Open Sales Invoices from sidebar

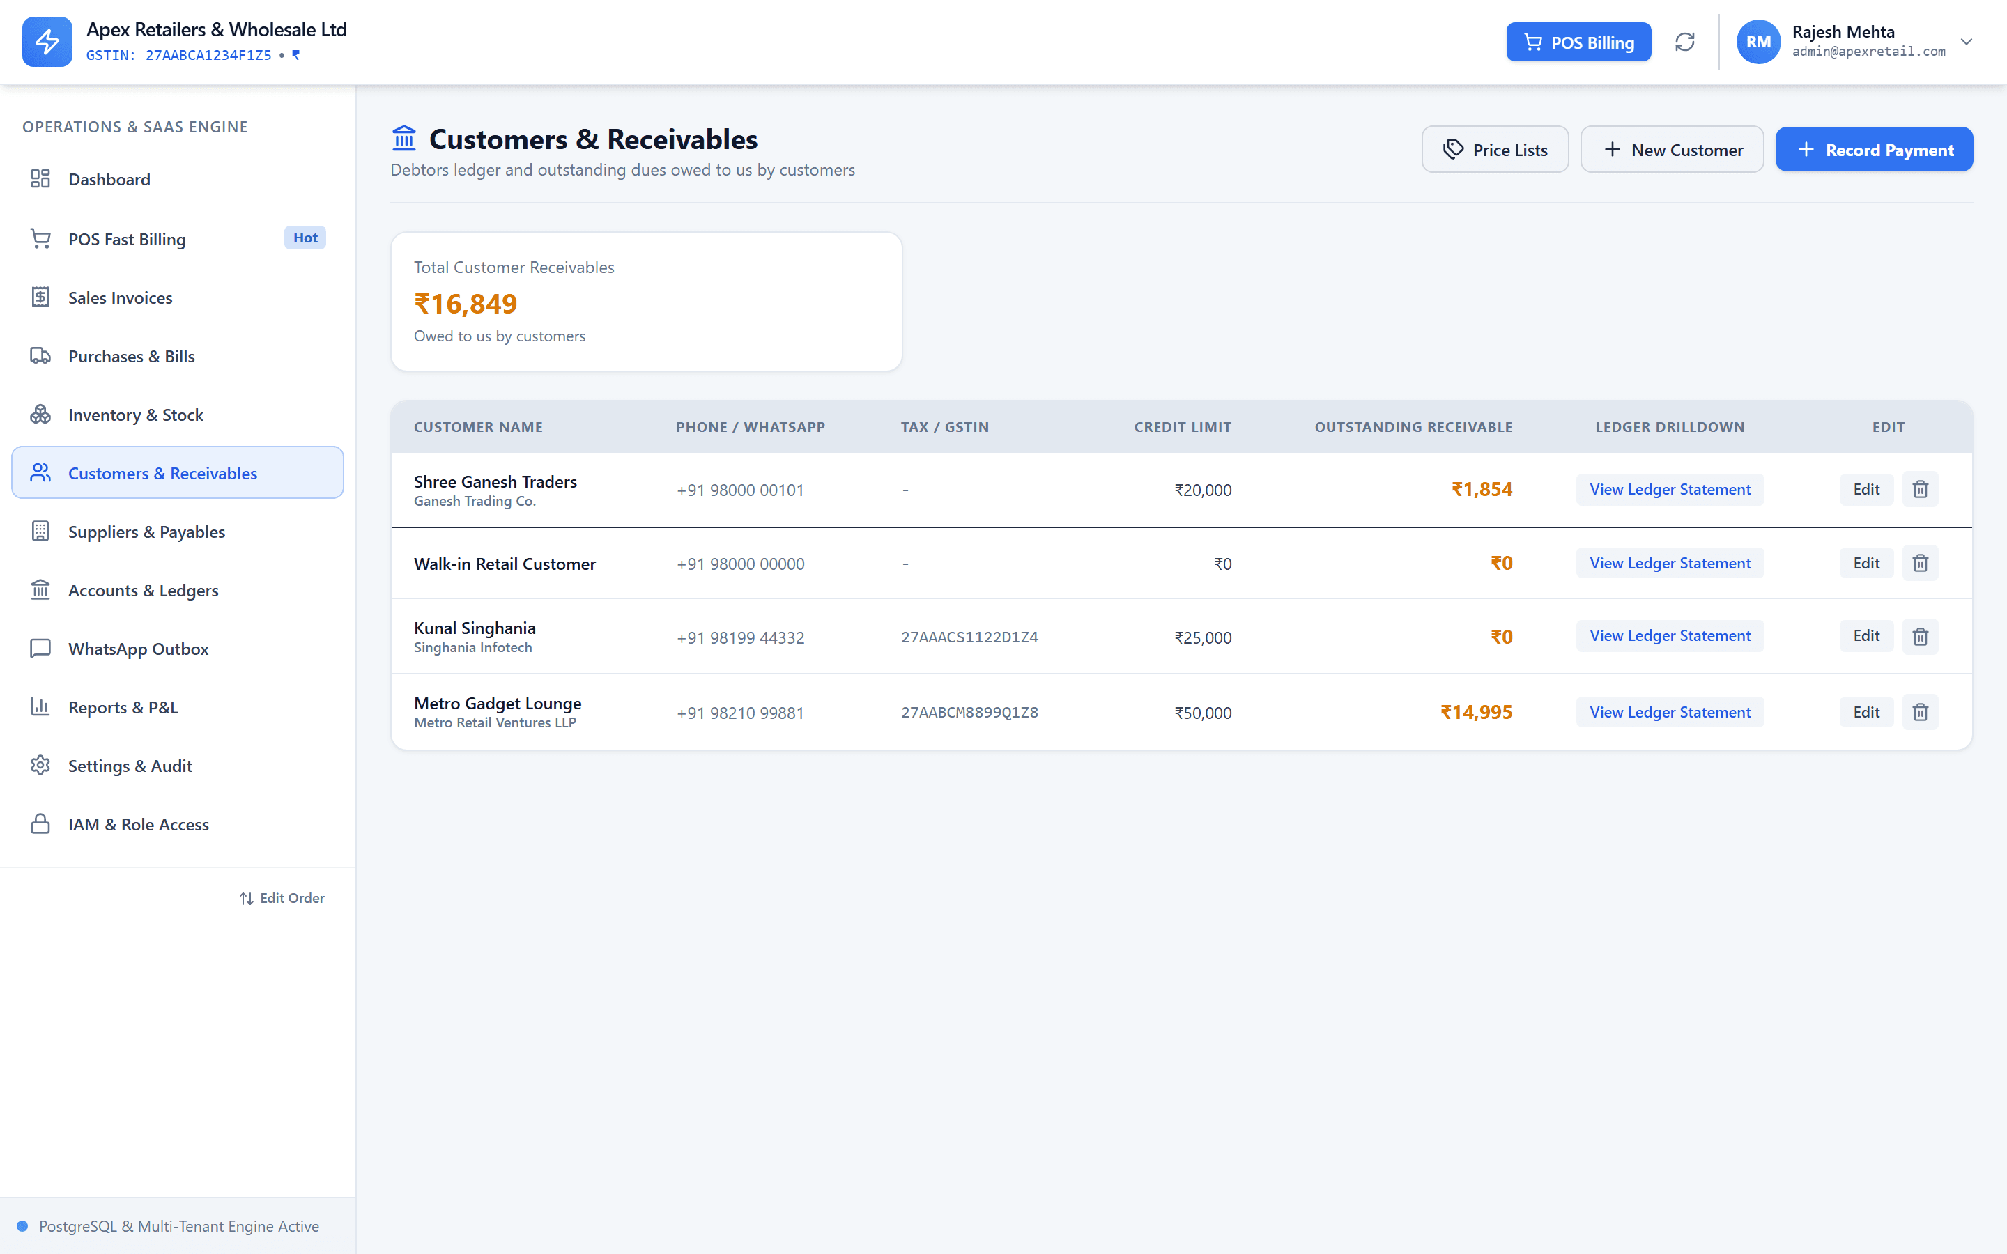(x=178, y=297)
